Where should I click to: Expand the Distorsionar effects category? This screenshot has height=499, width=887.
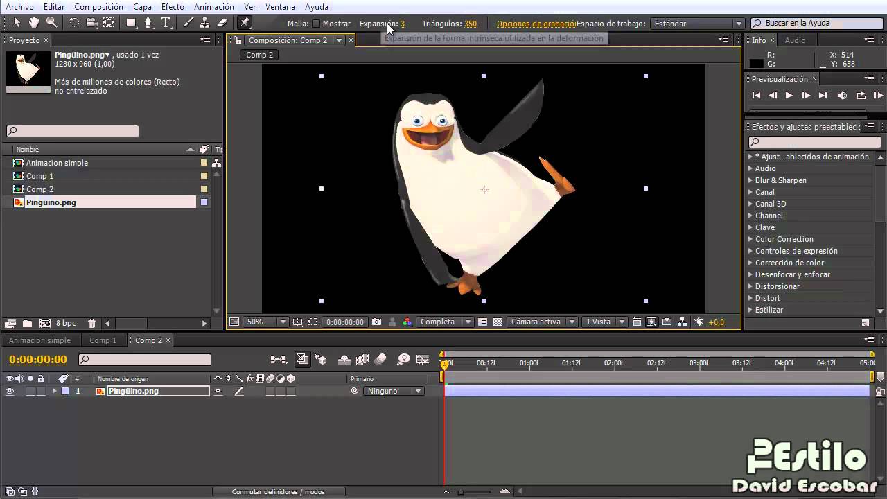pos(750,286)
